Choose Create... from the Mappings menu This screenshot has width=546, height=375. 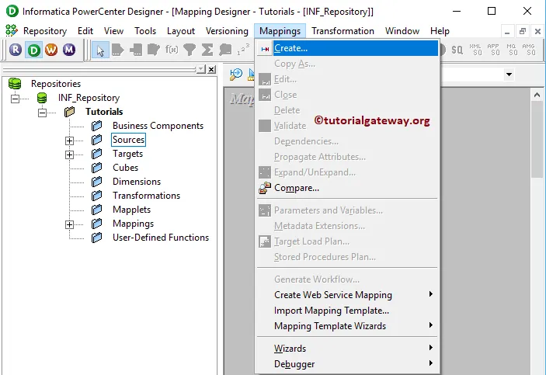(x=290, y=48)
